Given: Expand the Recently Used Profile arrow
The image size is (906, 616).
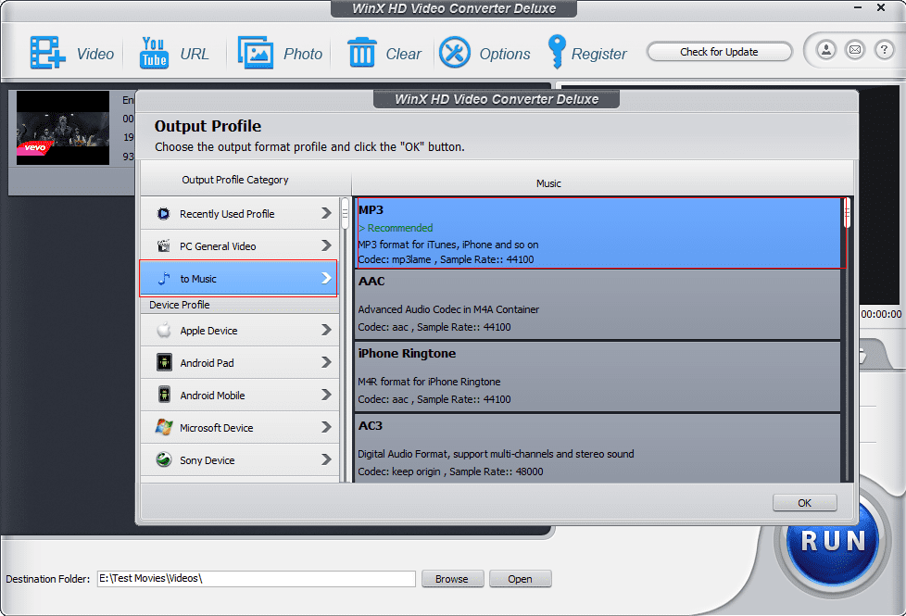Looking at the screenshot, I should (326, 213).
